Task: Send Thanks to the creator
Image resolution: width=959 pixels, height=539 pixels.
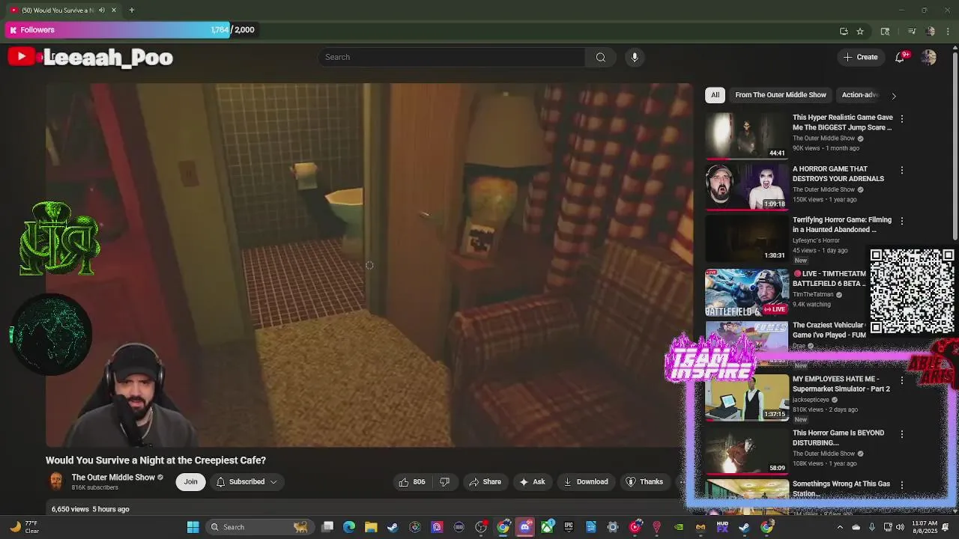Action: point(644,481)
